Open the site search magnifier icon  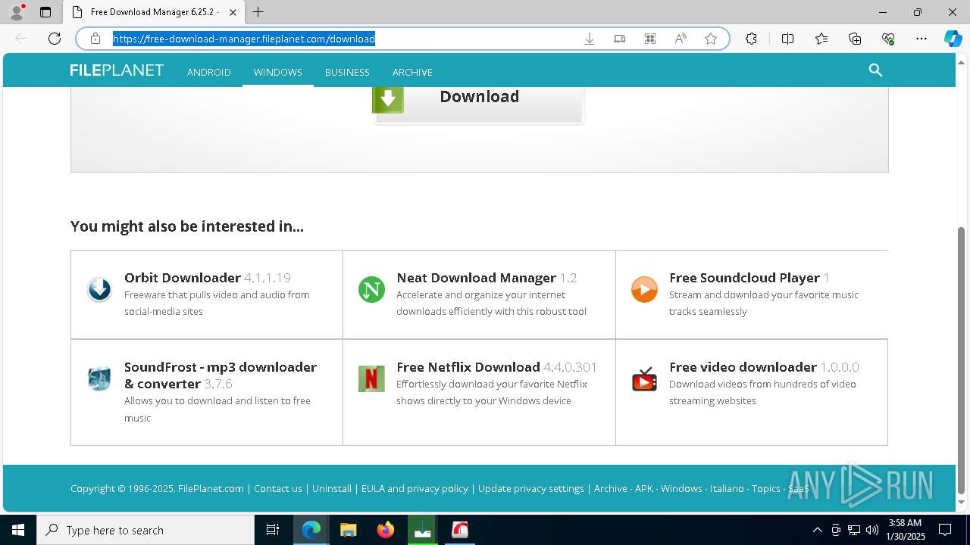point(875,70)
